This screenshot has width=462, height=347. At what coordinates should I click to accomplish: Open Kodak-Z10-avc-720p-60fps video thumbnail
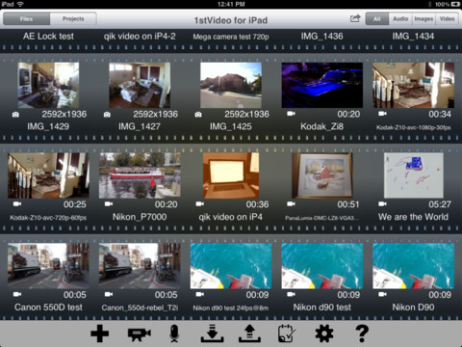point(48,175)
